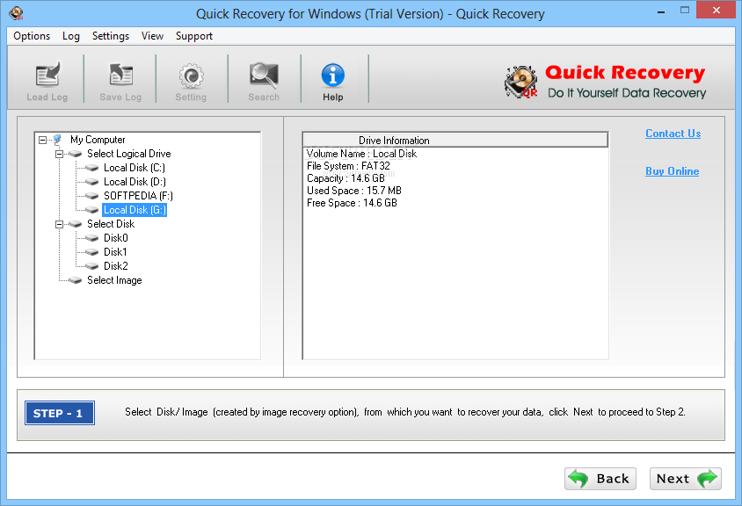
Task: Select Disk2 in the tree
Action: point(116,266)
